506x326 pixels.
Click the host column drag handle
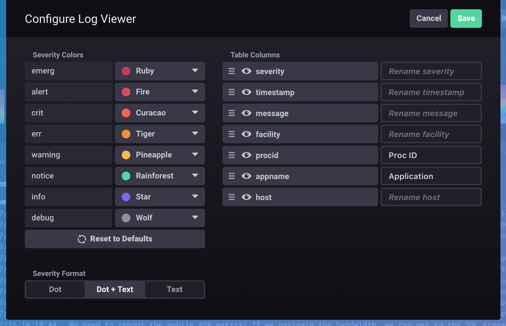tap(232, 197)
